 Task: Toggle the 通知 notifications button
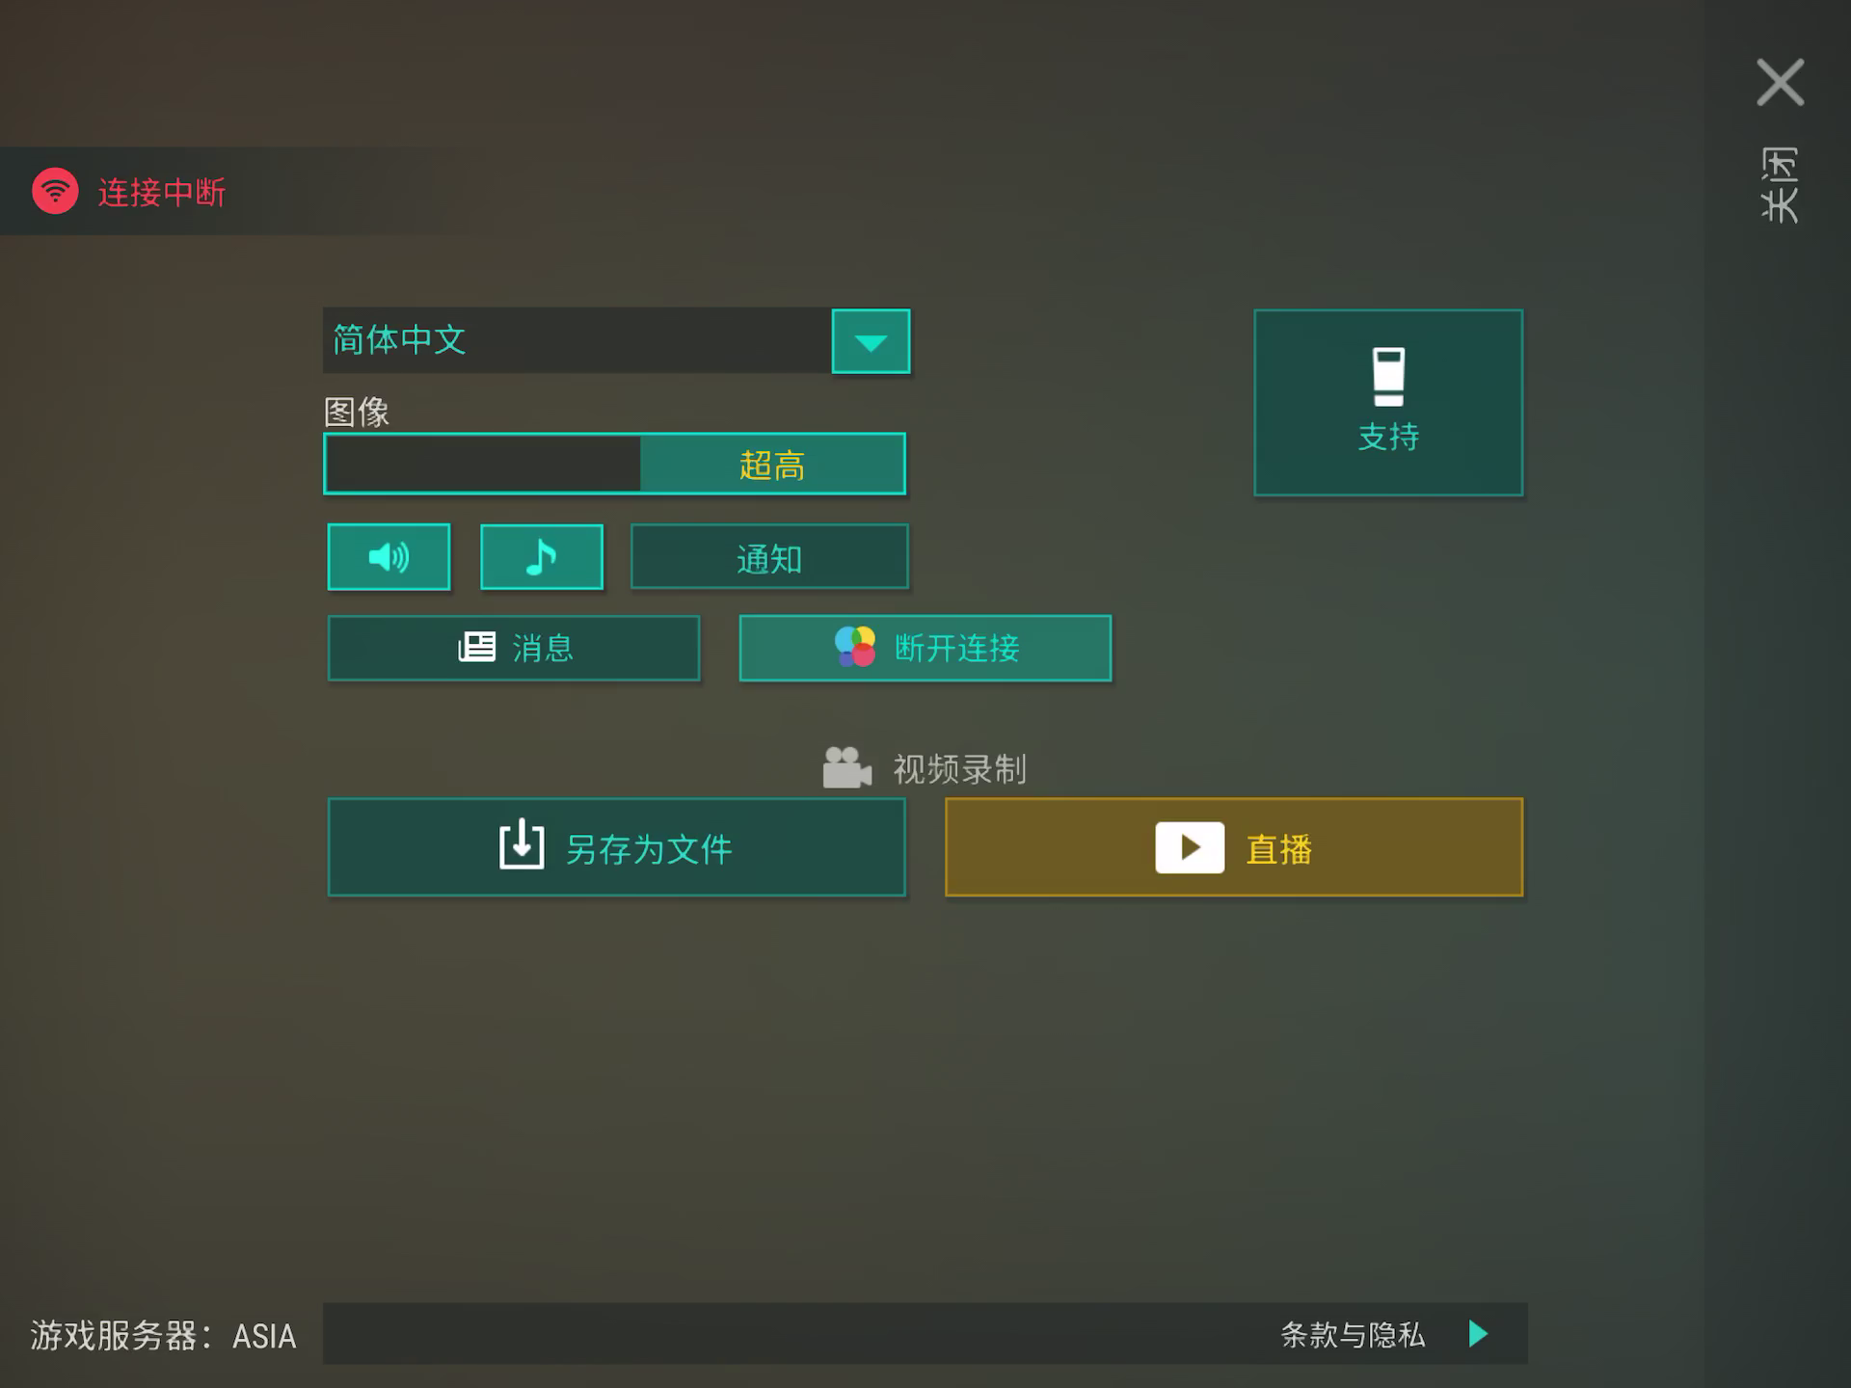[x=769, y=556]
